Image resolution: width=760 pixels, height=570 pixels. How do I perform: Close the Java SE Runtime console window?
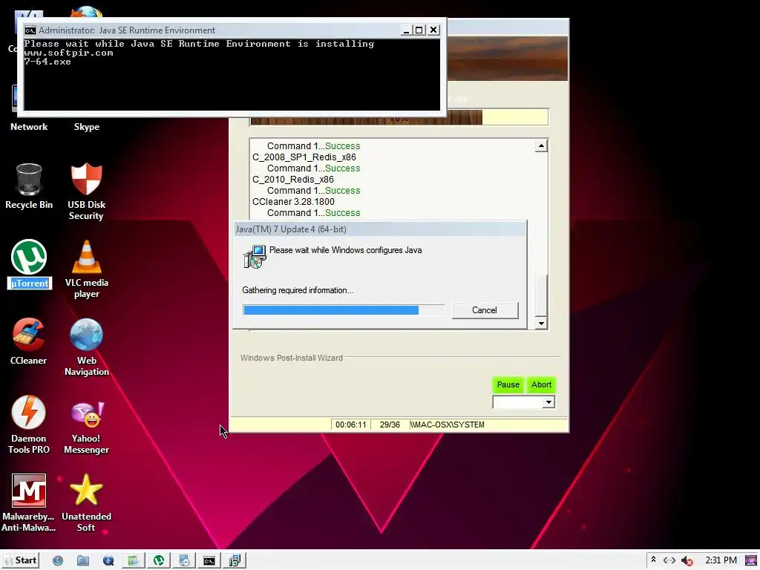coord(433,30)
